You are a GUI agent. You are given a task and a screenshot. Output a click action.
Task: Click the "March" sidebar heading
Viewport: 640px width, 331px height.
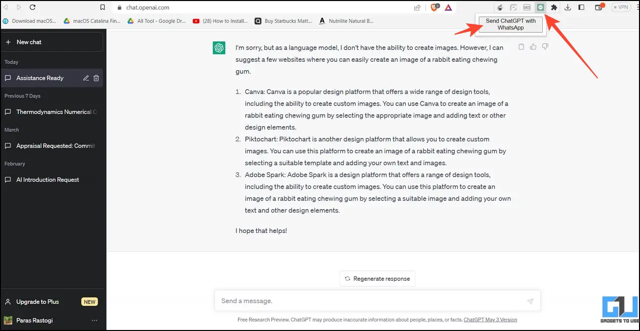point(11,130)
